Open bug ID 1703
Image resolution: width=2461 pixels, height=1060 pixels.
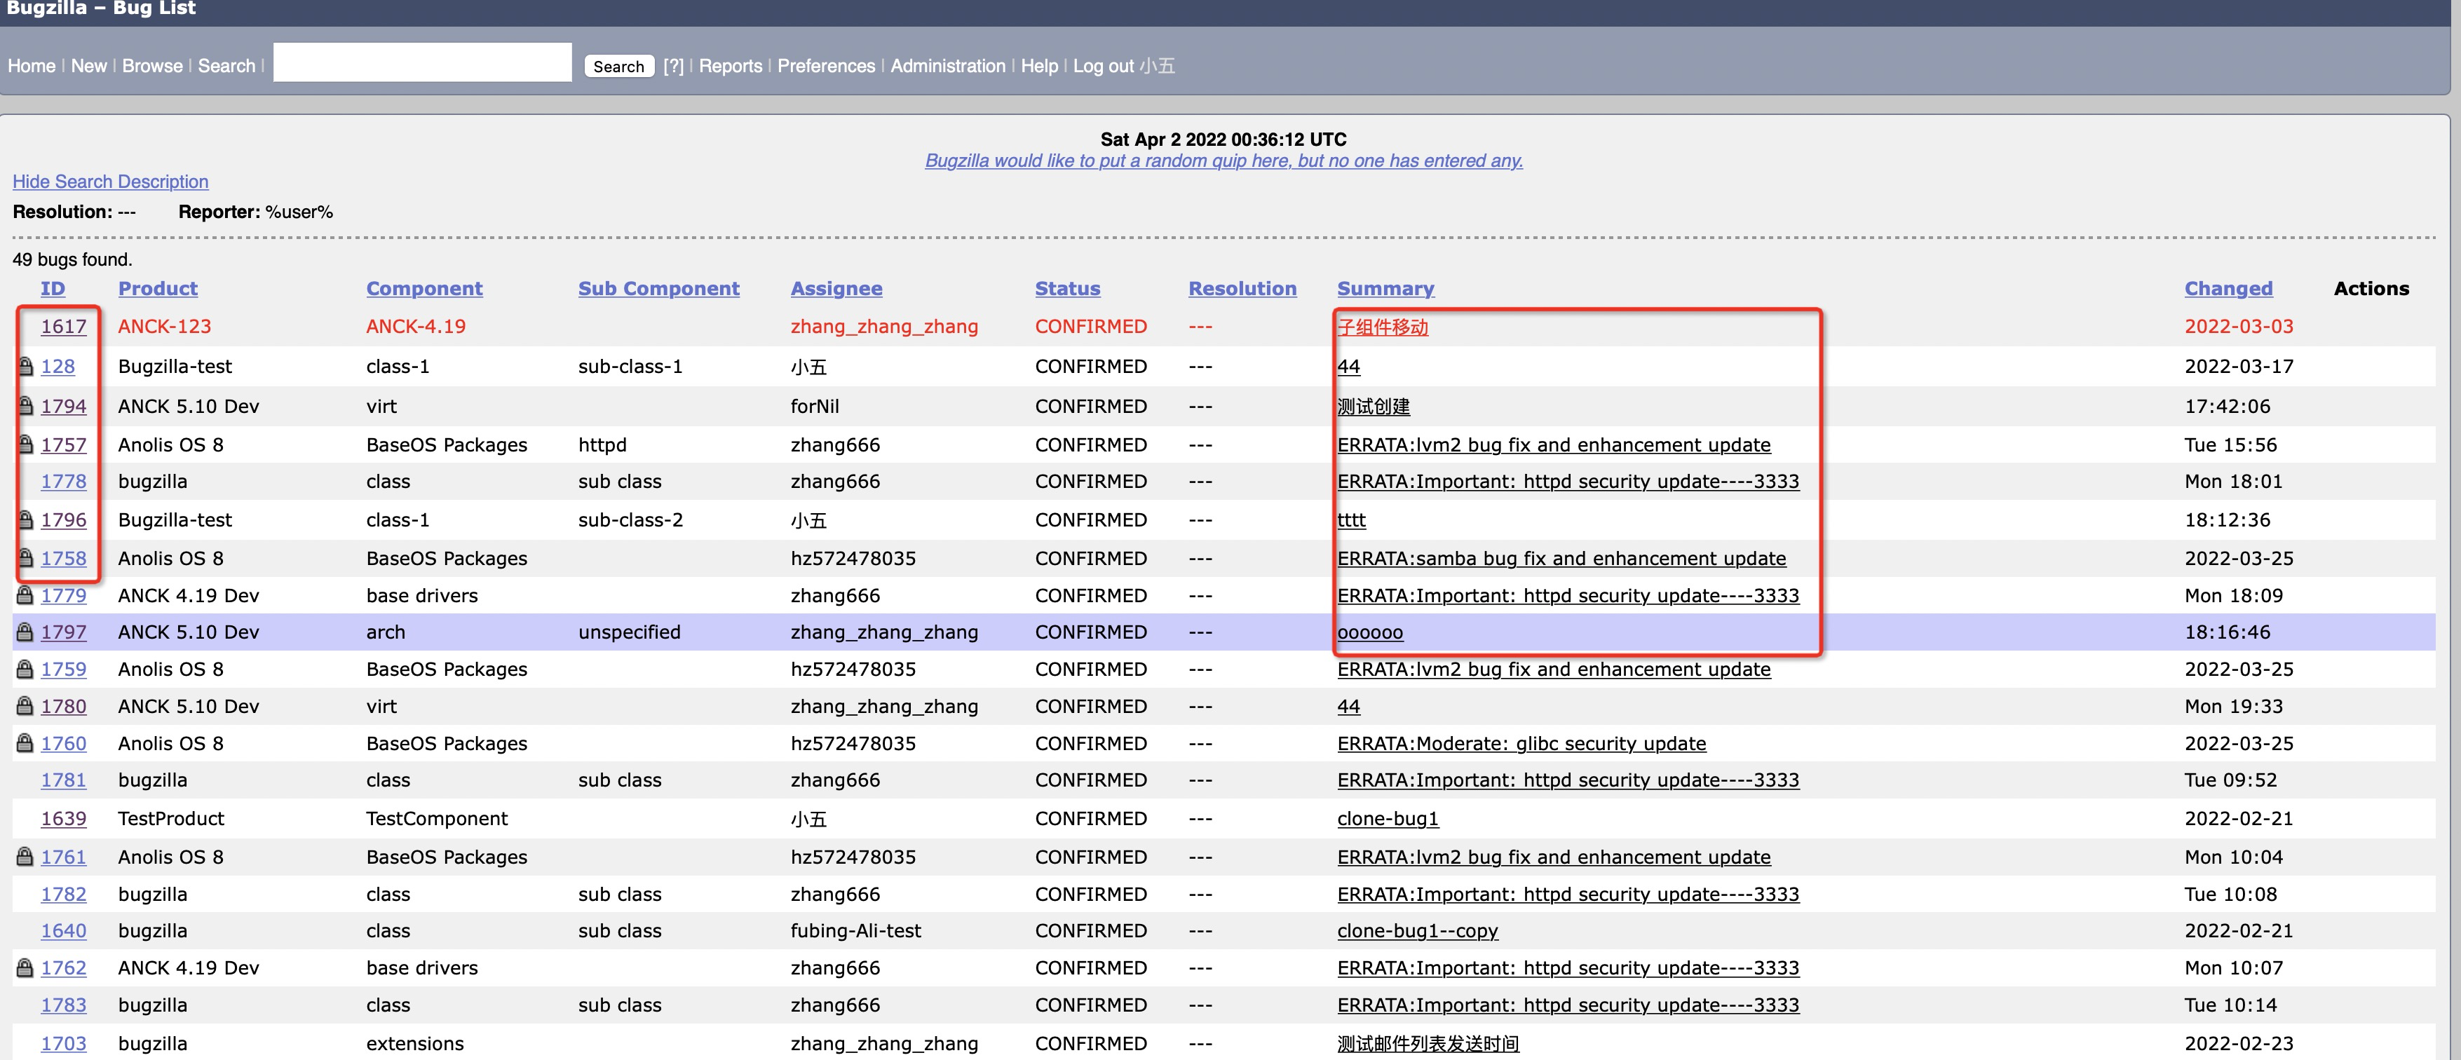63,1042
